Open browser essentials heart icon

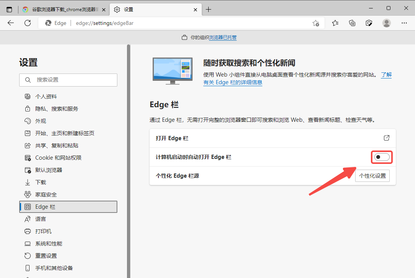click(369, 23)
